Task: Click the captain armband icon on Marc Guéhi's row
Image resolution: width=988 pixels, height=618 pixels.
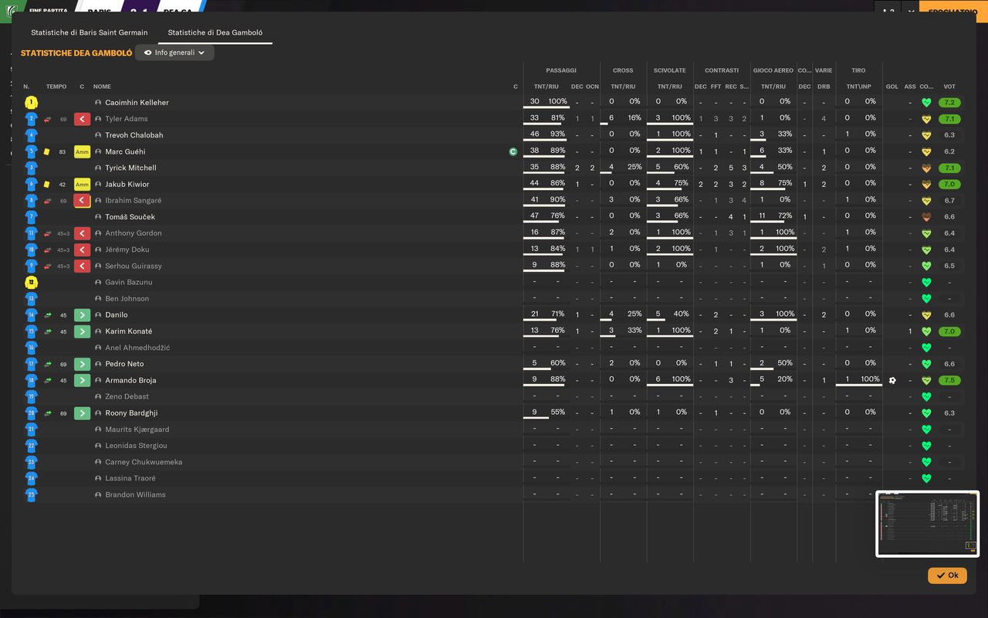Action: pyautogui.click(x=513, y=151)
